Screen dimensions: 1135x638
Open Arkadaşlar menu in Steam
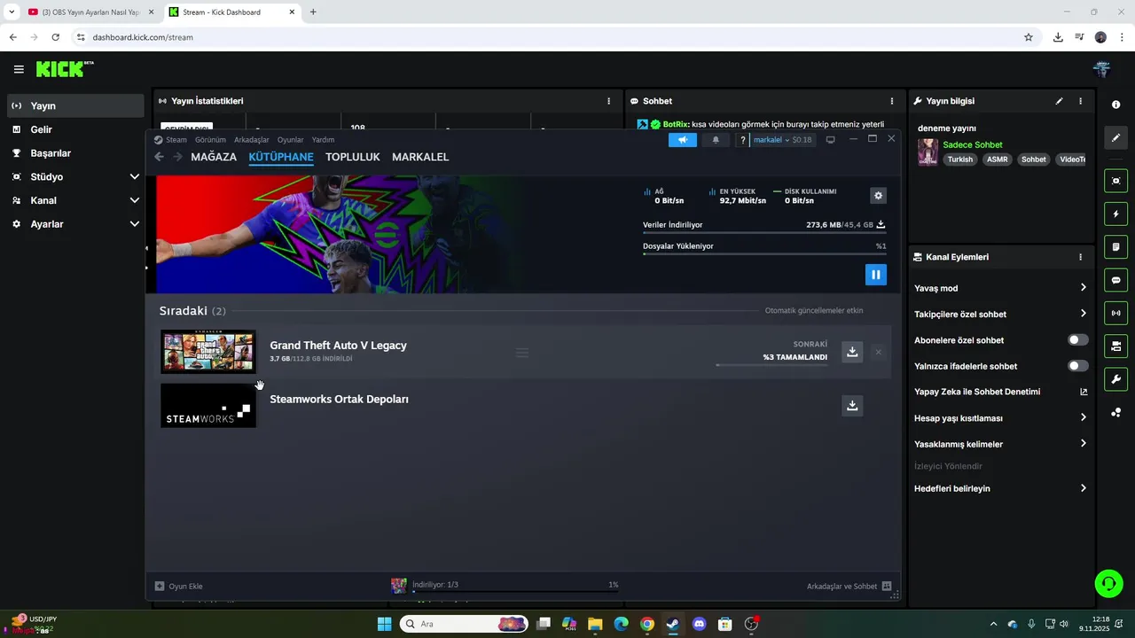coord(252,140)
